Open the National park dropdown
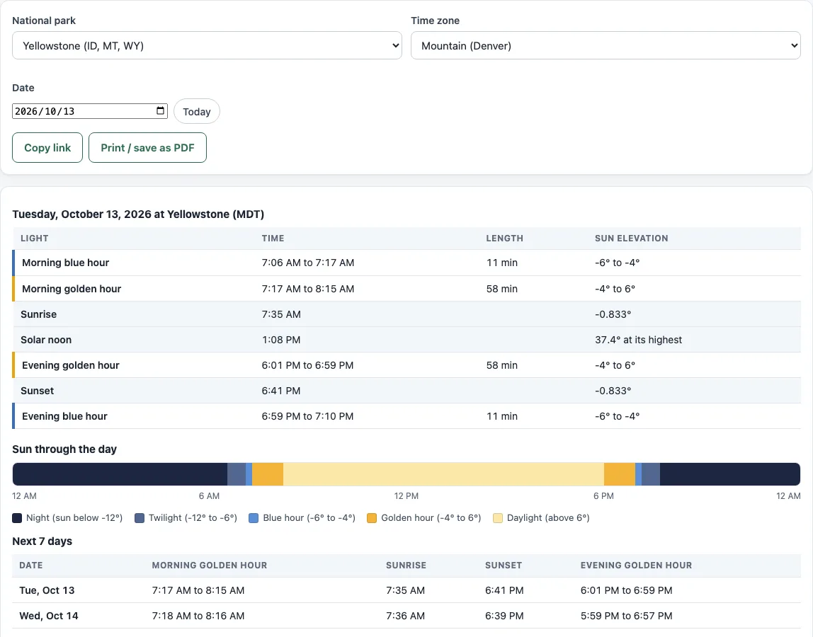The image size is (813, 637). pos(207,45)
